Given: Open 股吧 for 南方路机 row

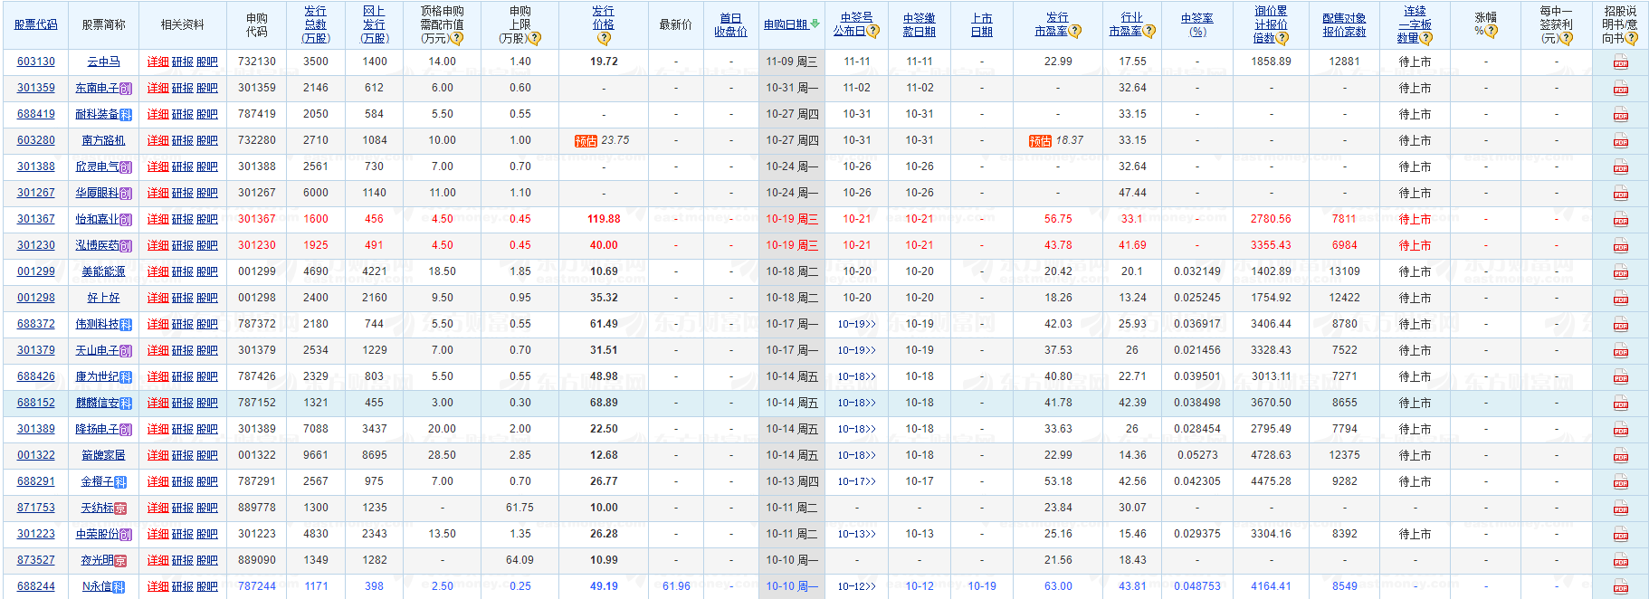Looking at the screenshot, I should (207, 140).
